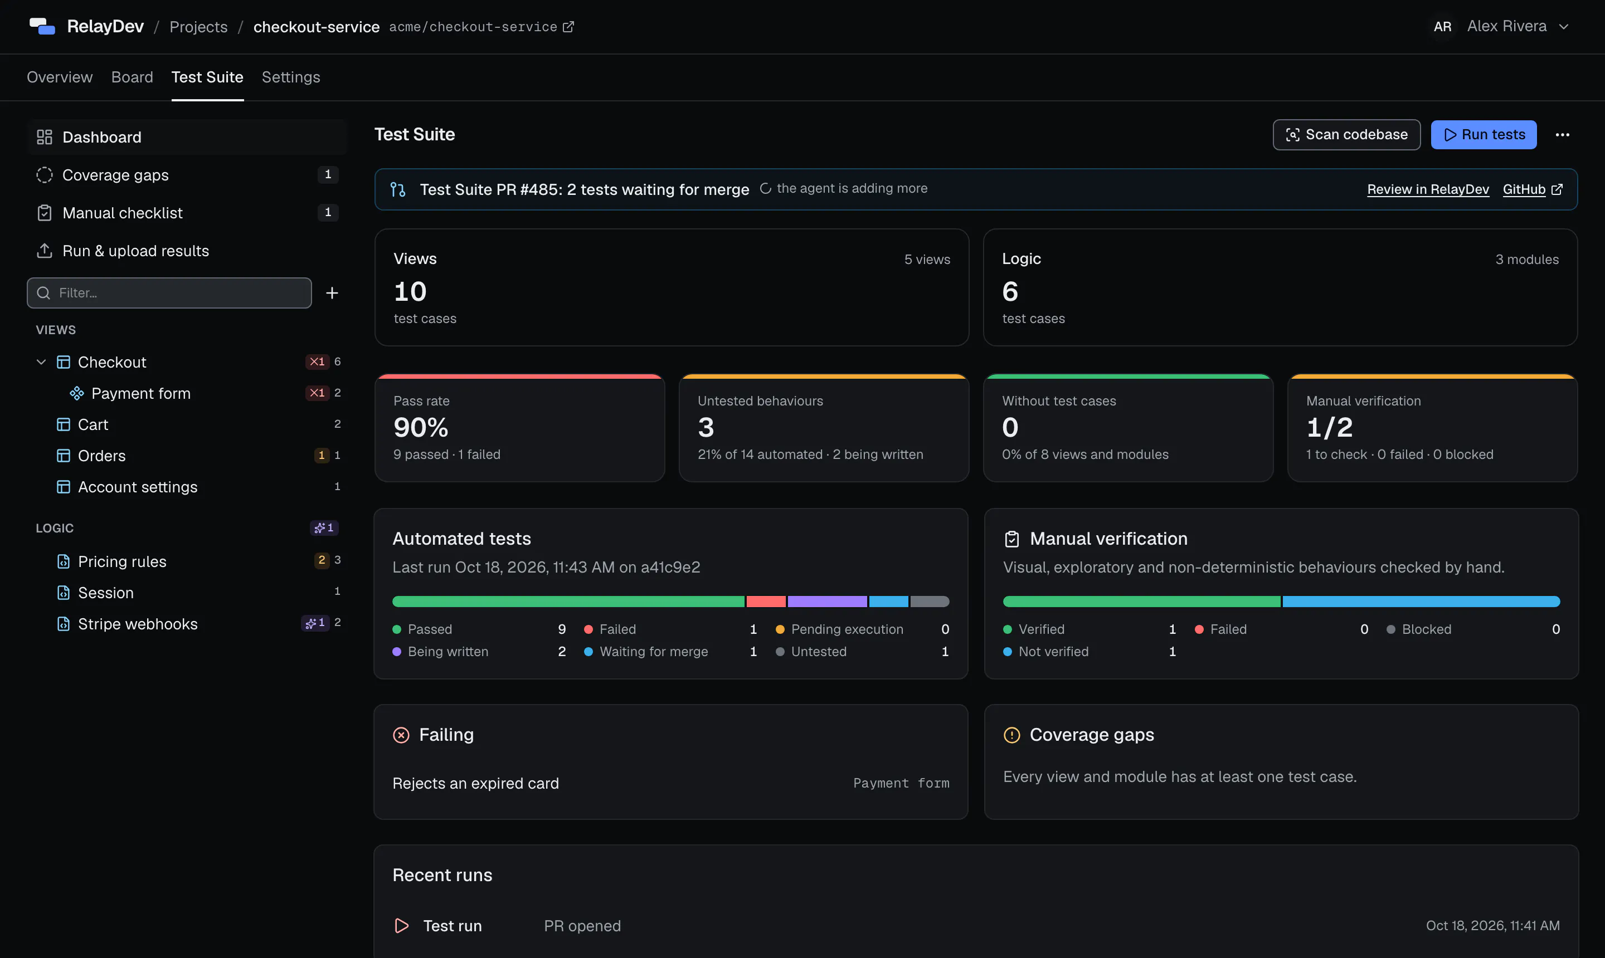Click the Manual checklist clipboard icon
This screenshot has height=958, width=1605.
(45, 213)
